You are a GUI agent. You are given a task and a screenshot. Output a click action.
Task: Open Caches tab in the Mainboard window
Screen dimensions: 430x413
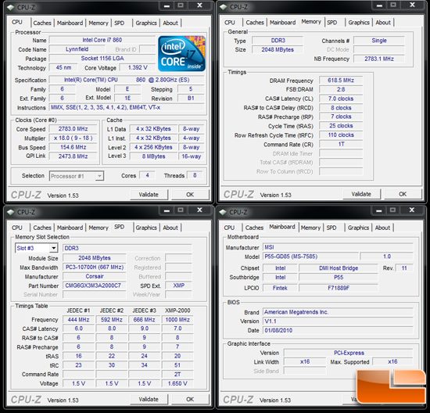point(254,228)
